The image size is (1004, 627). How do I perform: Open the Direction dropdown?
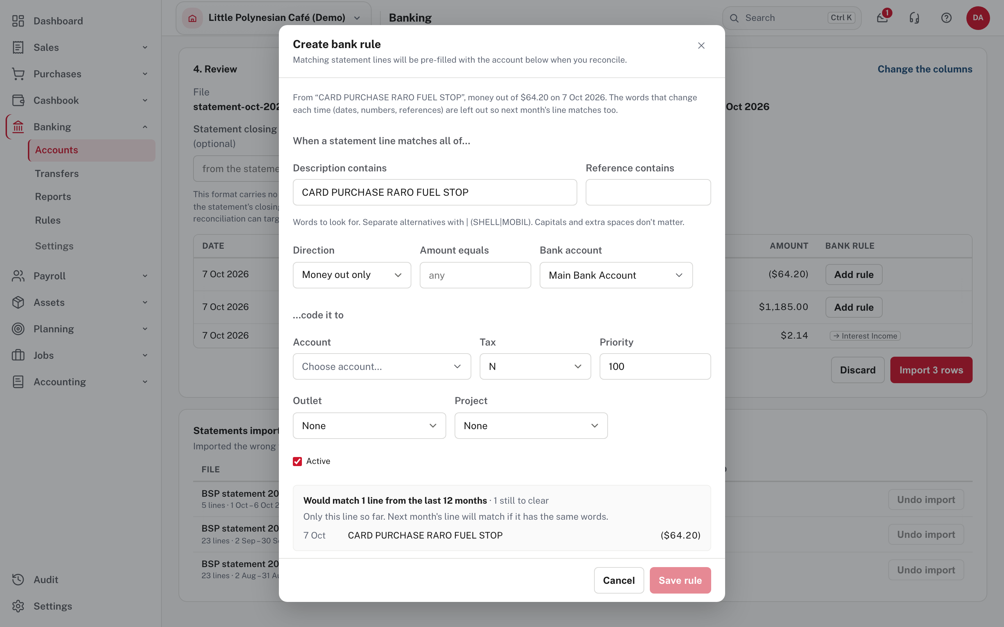tap(352, 275)
